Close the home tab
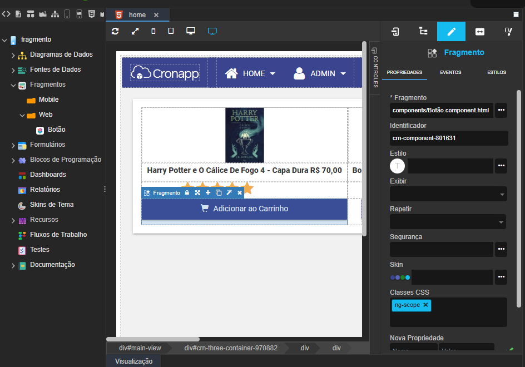This screenshot has width=525, height=367. (x=156, y=15)
